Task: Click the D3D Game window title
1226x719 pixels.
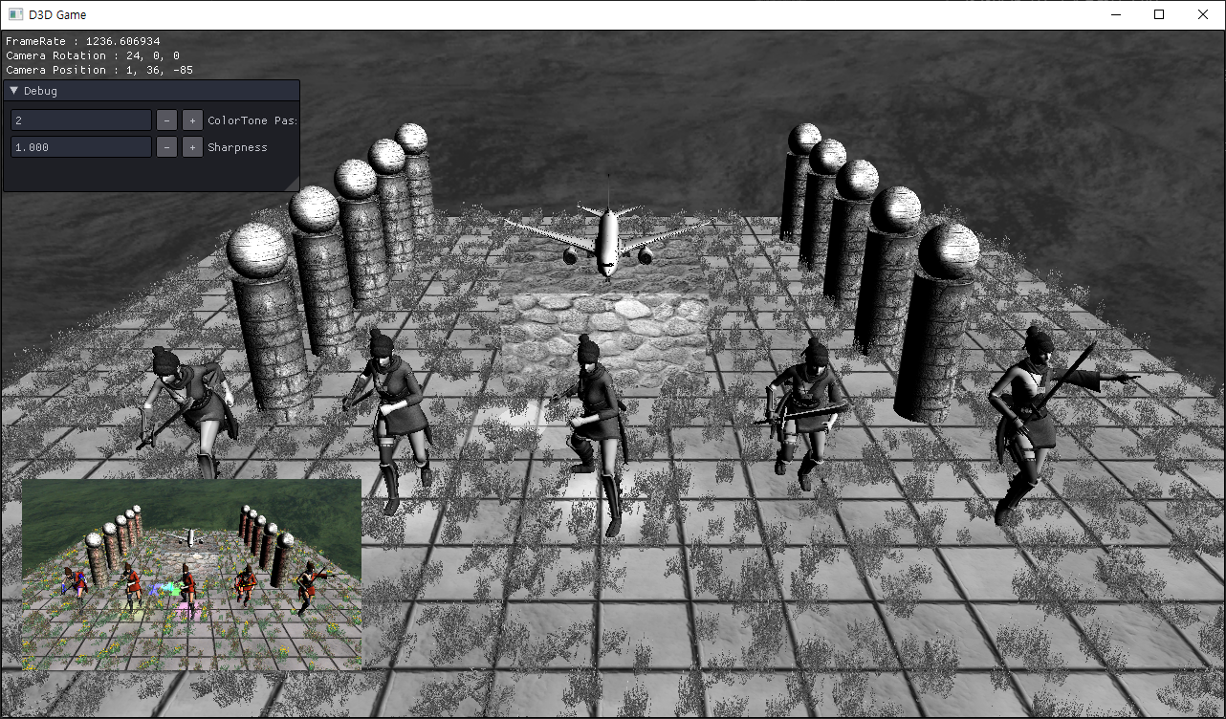Action: click(x=57, y=14)
